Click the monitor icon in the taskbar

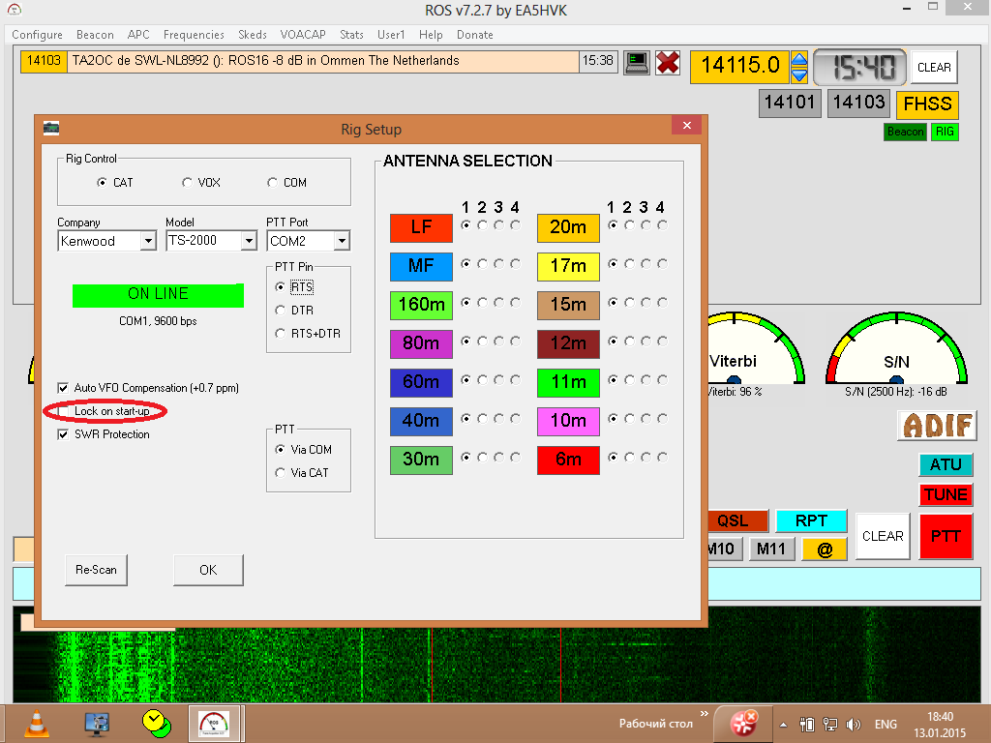coord(97,723)
